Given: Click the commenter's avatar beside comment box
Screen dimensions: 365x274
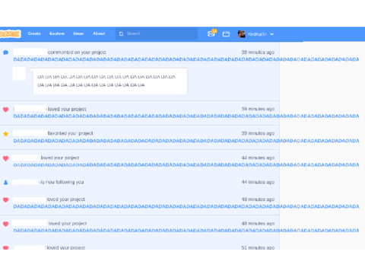Looking at the screenshot, I should (19, 74).
